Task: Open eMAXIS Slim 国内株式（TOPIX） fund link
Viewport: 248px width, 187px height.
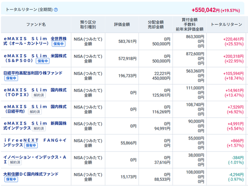Action: pyautogui.click(x=35, y=92)
